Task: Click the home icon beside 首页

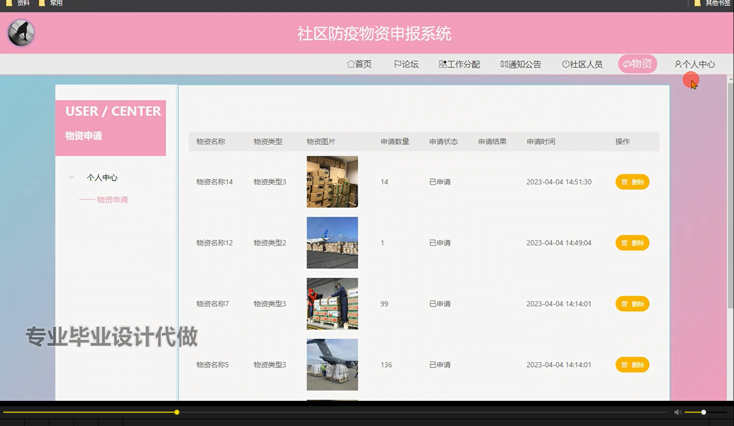Action: [350, 64]
